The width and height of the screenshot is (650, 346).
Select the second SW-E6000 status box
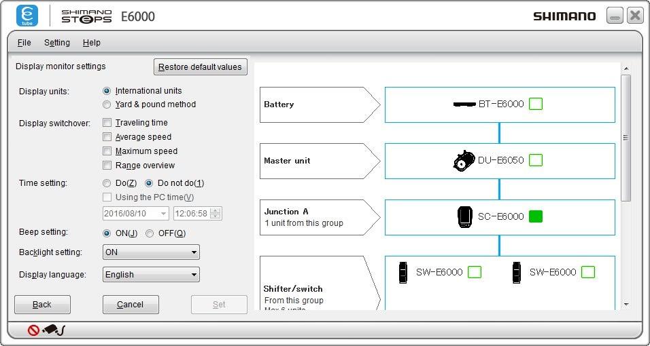coord(588,272)
